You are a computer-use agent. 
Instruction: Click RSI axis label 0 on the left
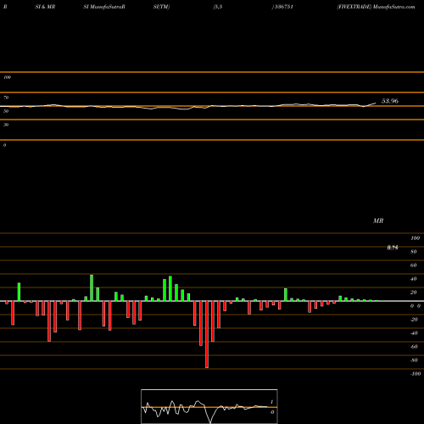click(x=4, y=145)
